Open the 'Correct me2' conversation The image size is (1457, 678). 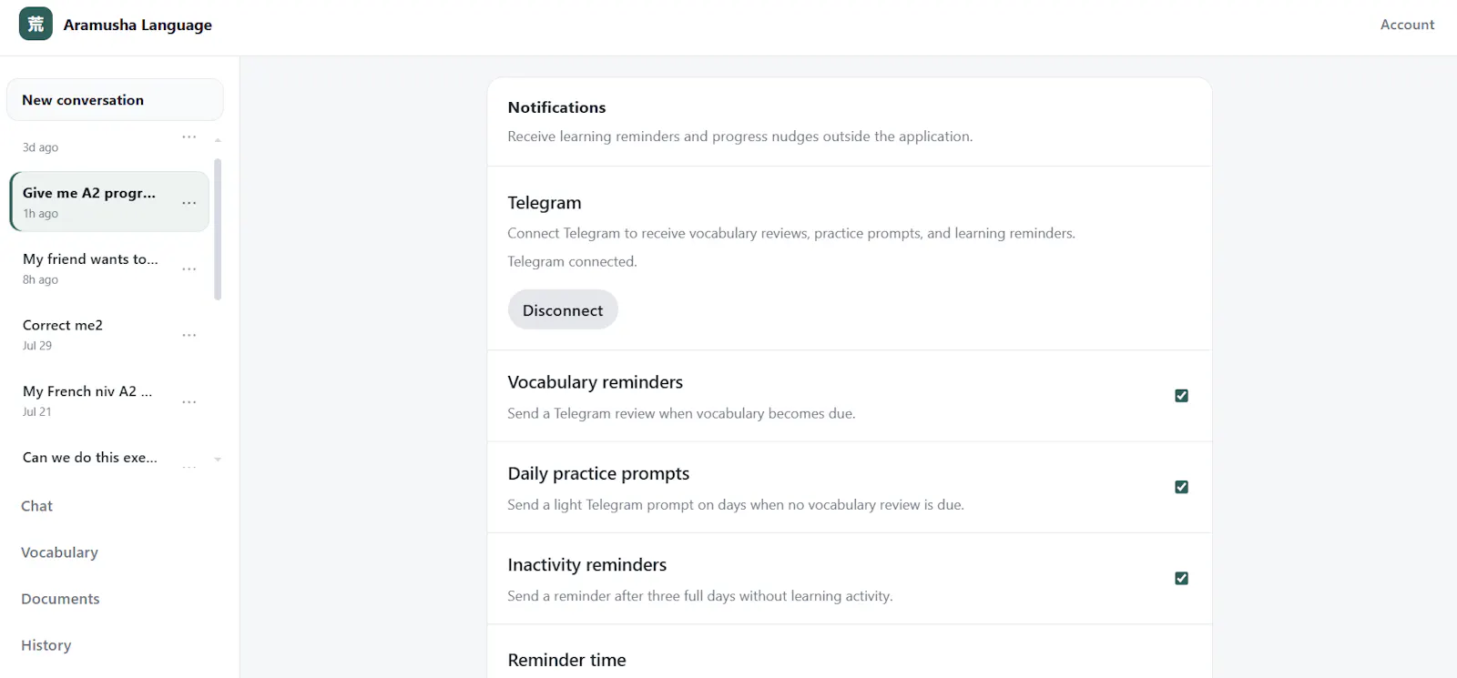tap(96, 334)
